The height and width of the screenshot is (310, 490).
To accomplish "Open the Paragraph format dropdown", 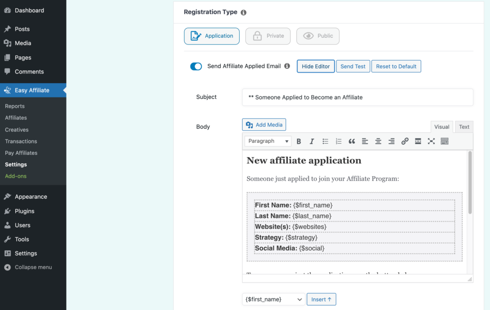I will point(267,141).
